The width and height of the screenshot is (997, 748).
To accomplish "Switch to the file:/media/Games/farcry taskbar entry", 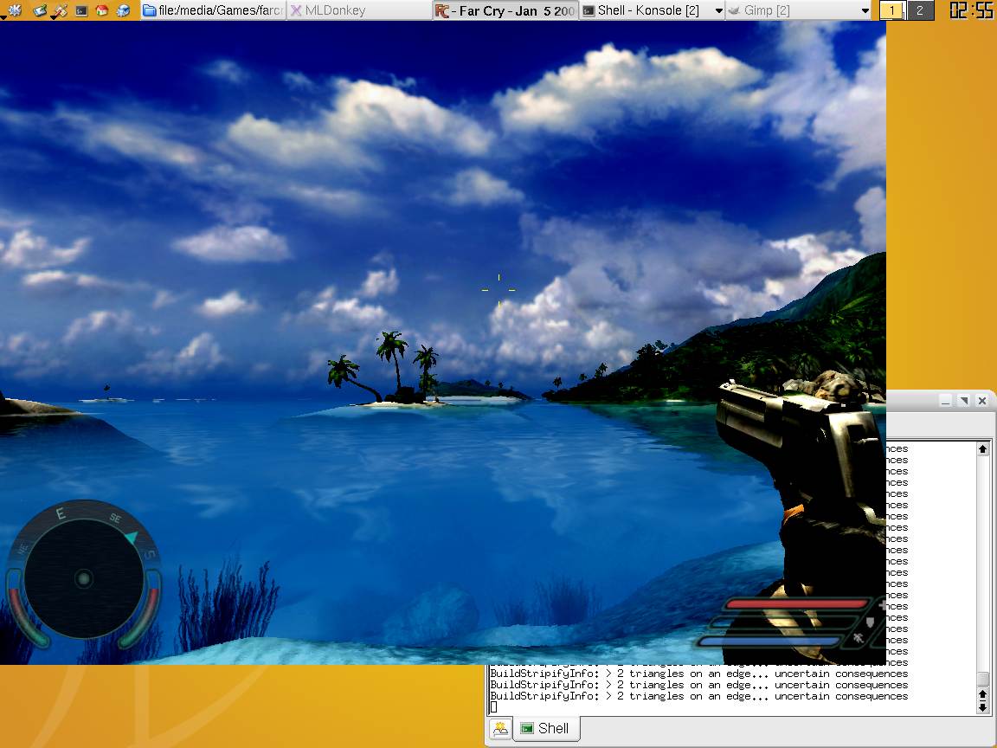I will [x=213, y=10].
